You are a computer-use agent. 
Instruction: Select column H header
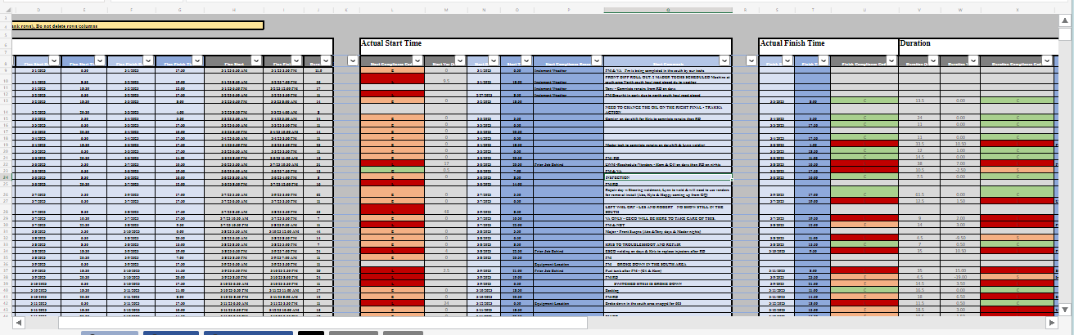click(x=233, y=11)
